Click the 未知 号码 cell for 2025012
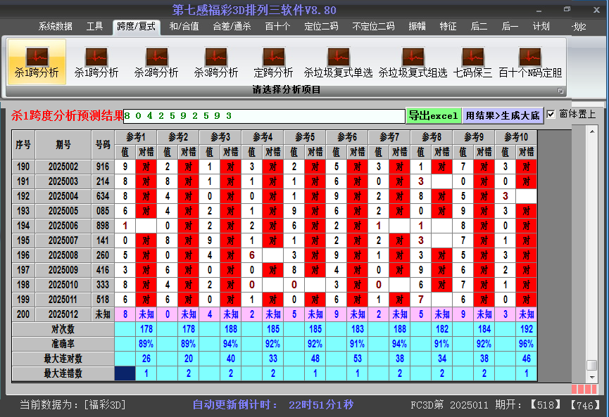The width and height of the screenshot is (609, 417). [103, 314]
